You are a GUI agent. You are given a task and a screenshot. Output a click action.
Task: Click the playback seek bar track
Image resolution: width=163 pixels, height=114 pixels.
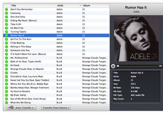[137, 66]
